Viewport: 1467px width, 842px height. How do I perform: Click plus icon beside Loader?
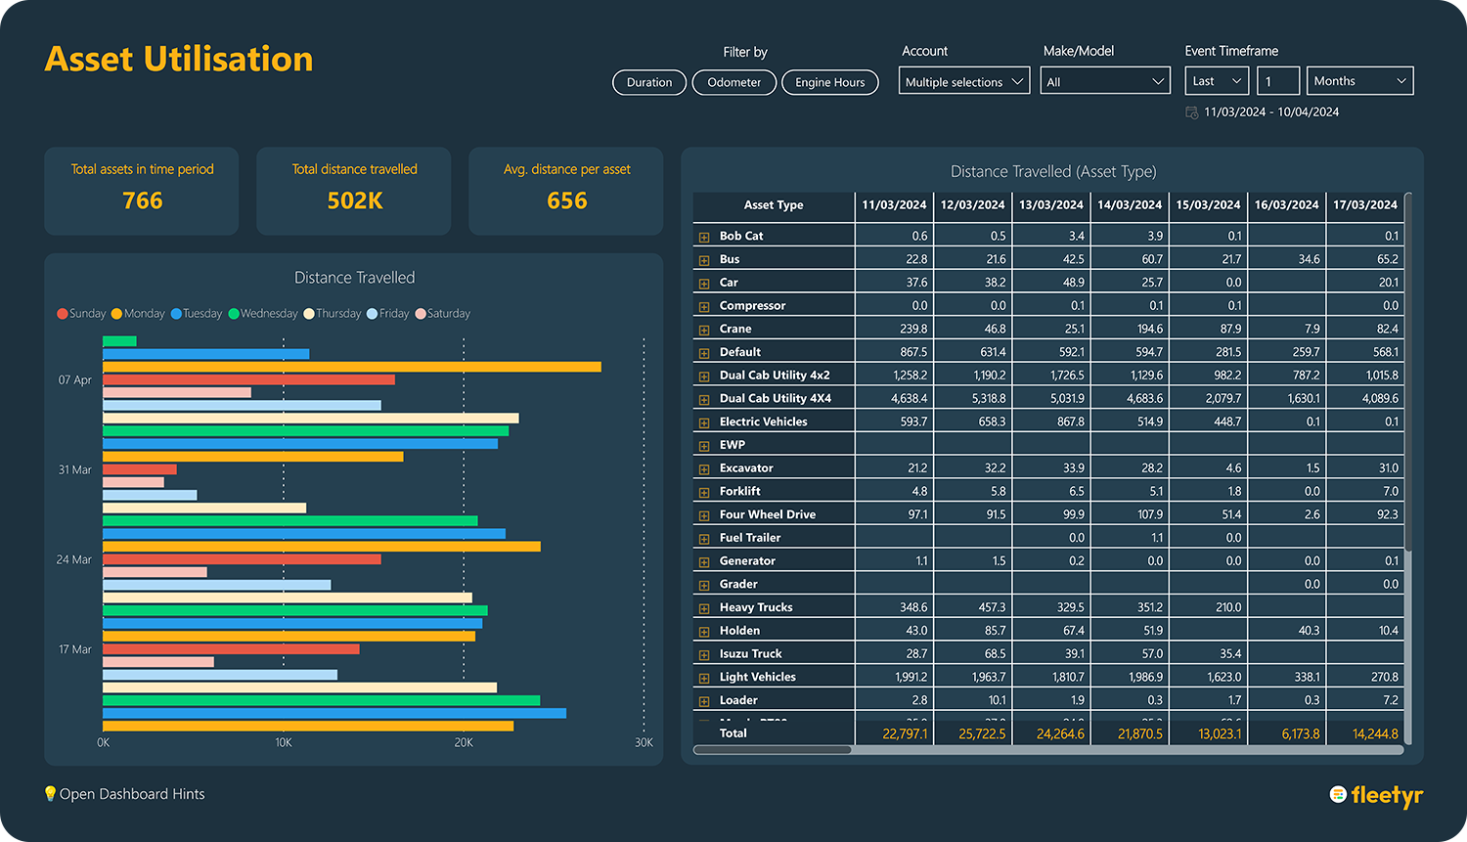coord(704,701)
